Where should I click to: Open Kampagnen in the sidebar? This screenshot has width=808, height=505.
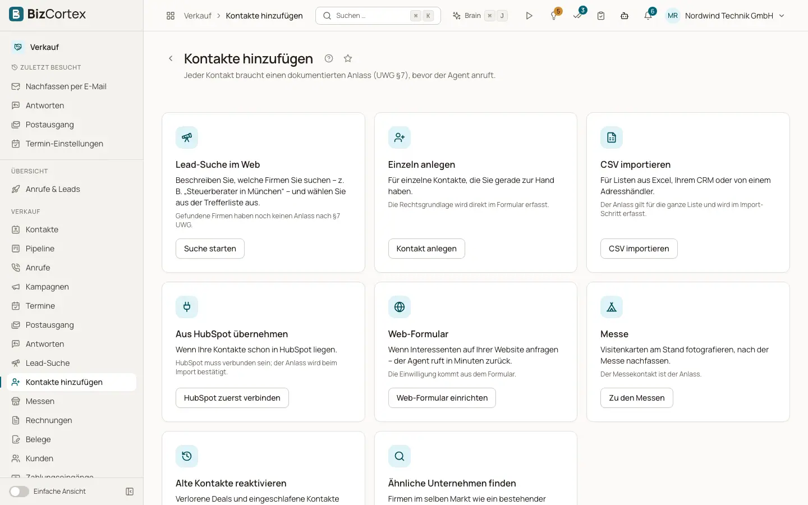coord(72,287)
